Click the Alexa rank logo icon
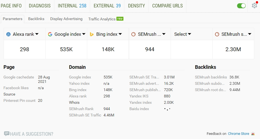This screenshot has height=139, width=260. click(8, 34)
